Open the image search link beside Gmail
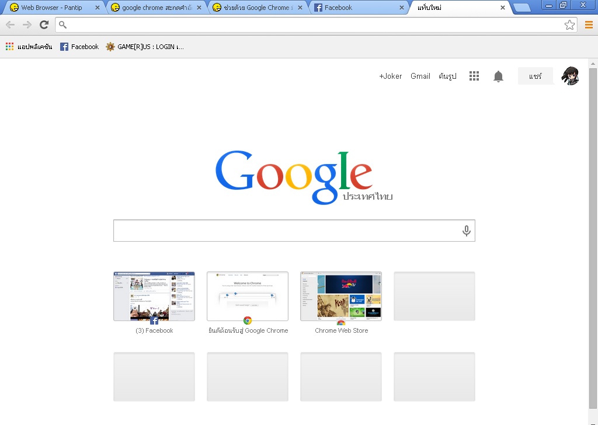Viewport: 598px width, 425px height. pos(447,76)
